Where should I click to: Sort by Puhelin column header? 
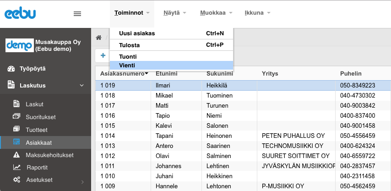pos(351,74)
